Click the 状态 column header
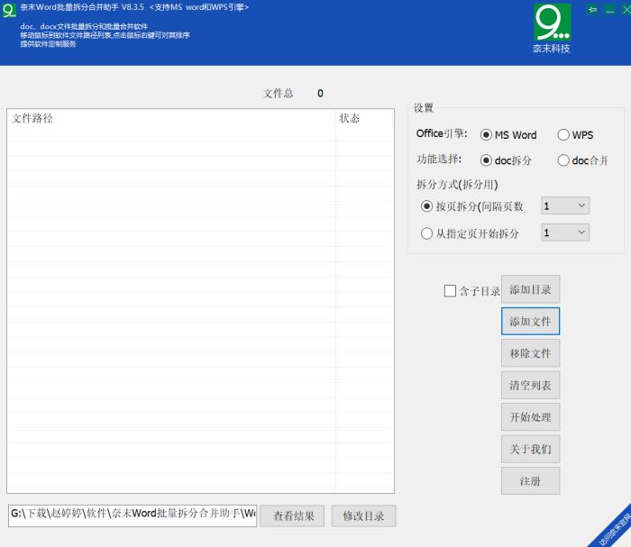Image resolution: width=631 pixels, height=547 pixels. [x=364, y=118]
